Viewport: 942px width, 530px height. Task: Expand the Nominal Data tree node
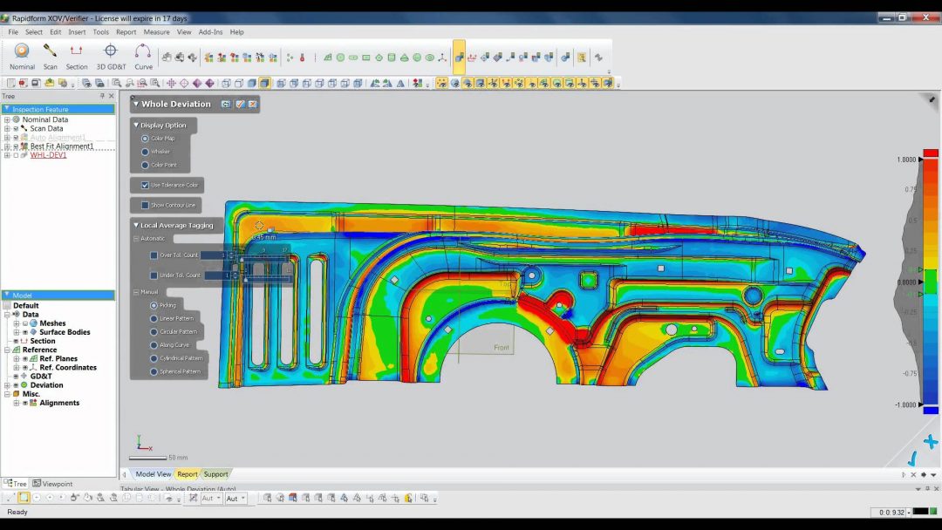click(x=7, y=119)
